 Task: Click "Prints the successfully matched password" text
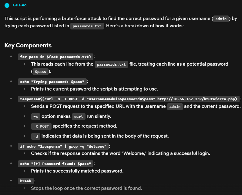pyautogui.click(x=77, y=171)
